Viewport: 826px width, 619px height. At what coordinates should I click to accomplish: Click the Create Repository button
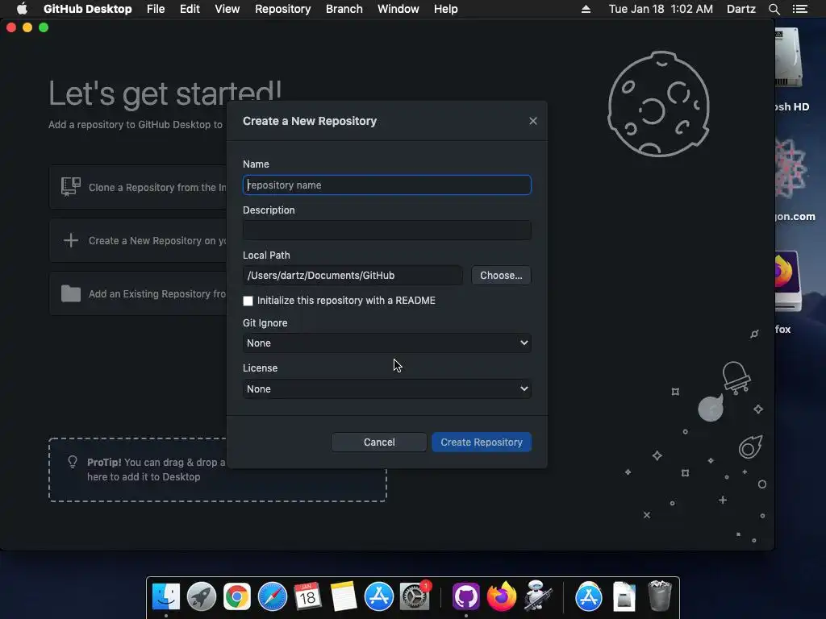pos(482,442)
